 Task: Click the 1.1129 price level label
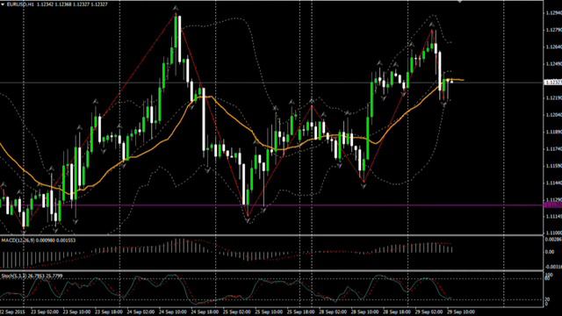pyautogui.click(x=554, y=199)
